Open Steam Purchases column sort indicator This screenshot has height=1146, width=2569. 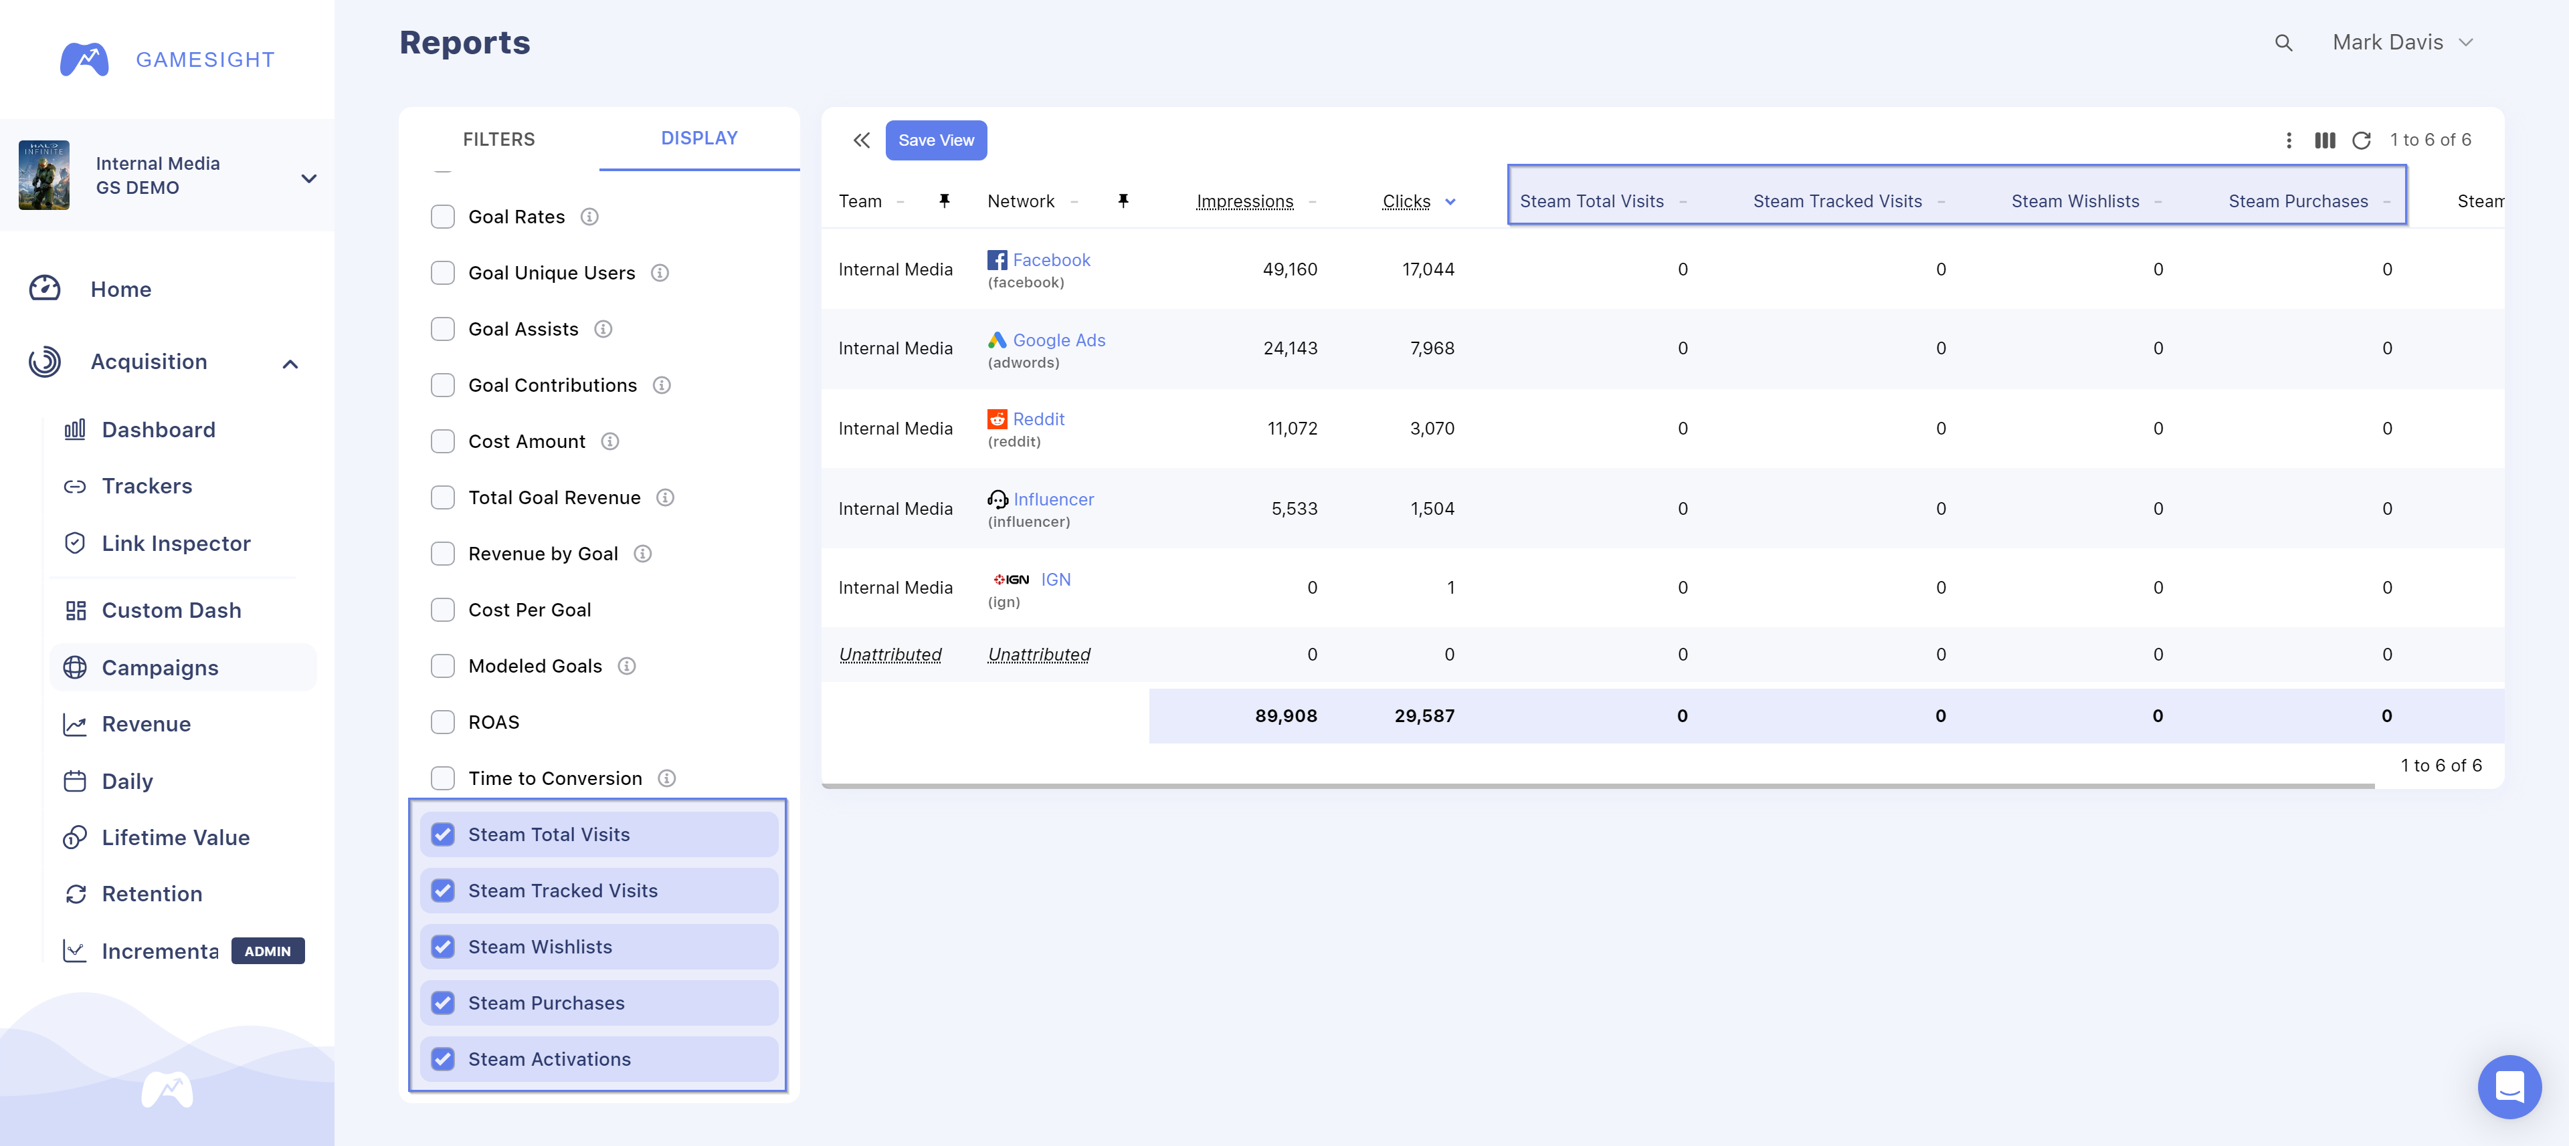point(2386,201)
